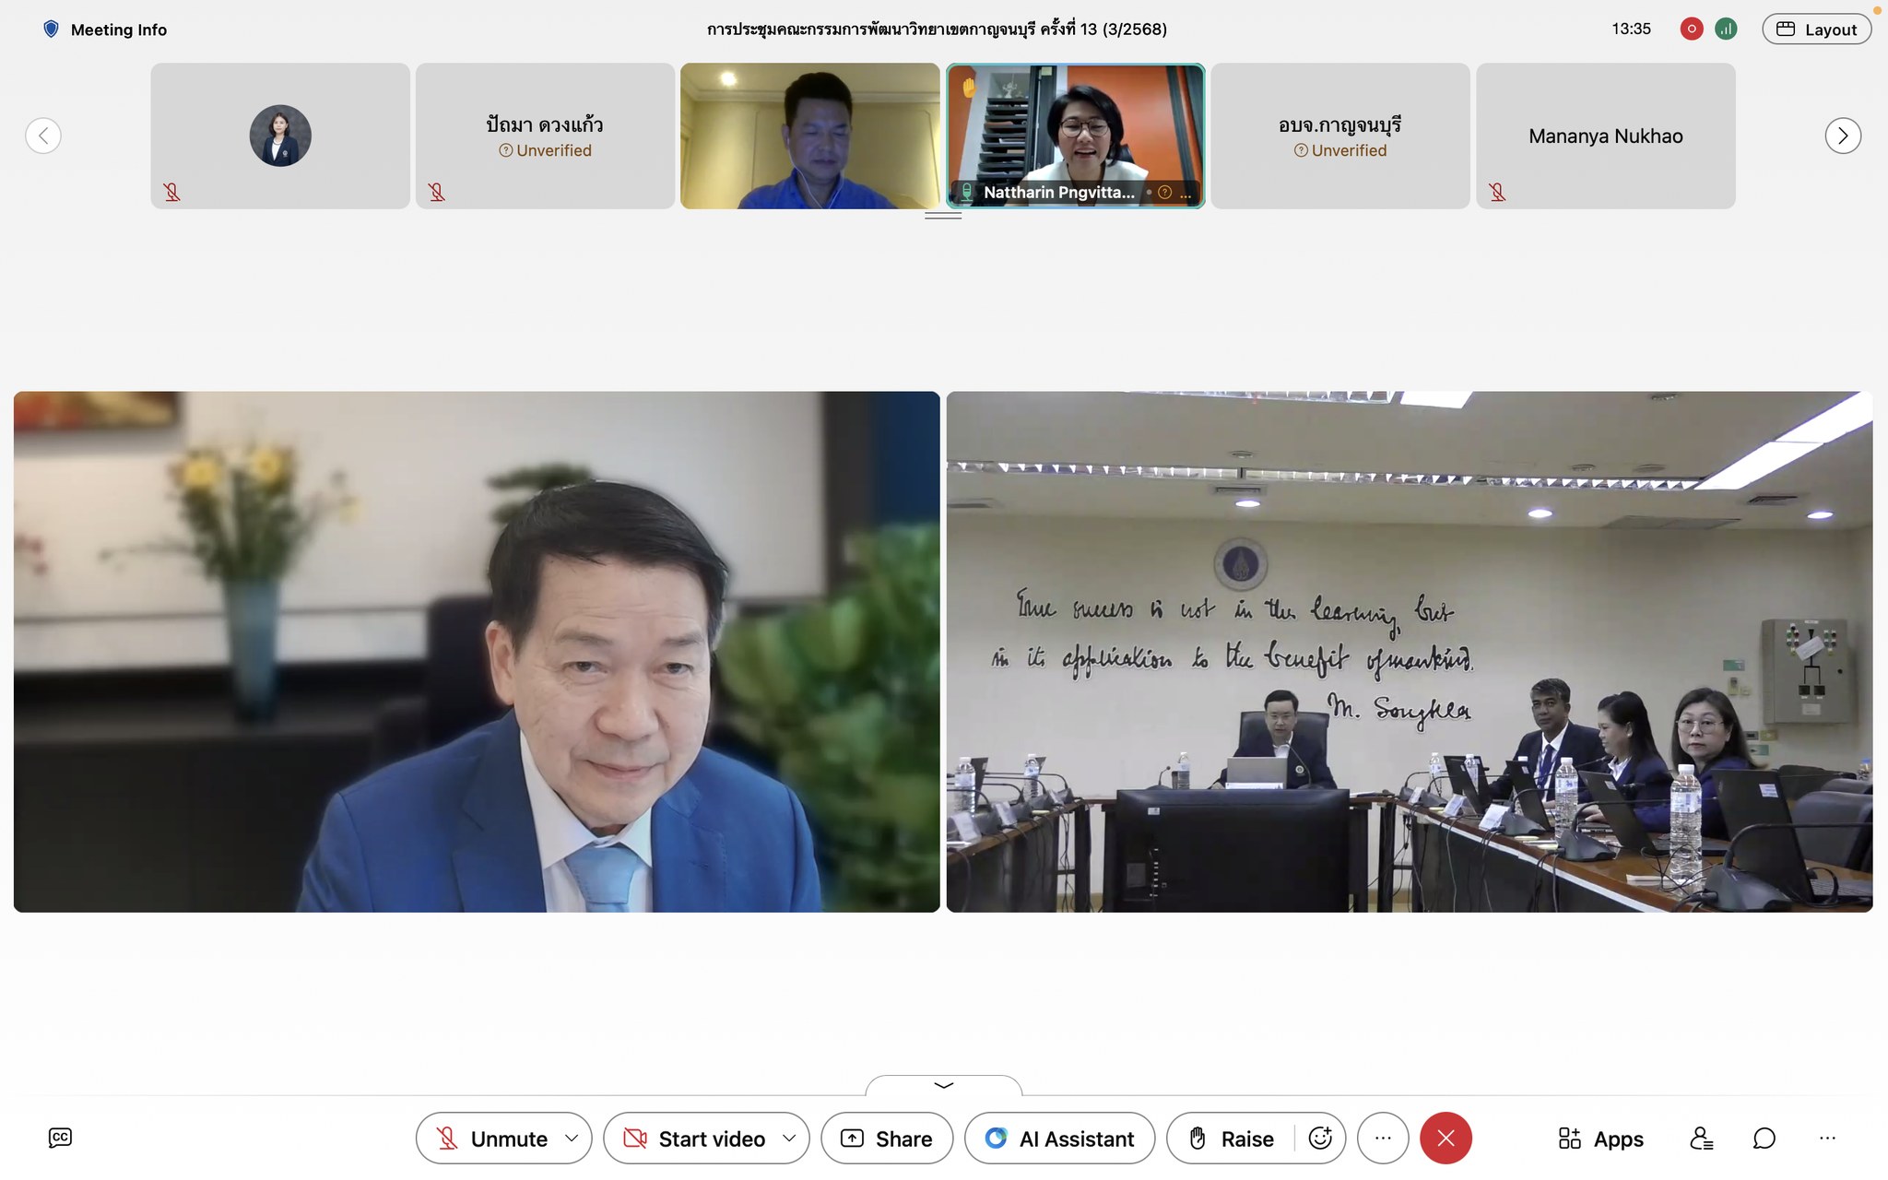Expand video options arrow beside Start video
The width and height of the screenshot is (1888, 1180).
pyautogui.click(x=789, y=1139)
